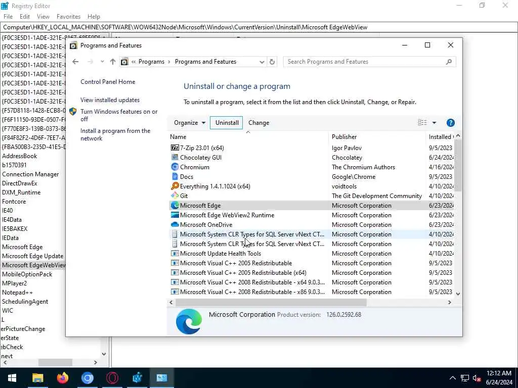Viewport: 518px width, 388px height.
Task: Click the volume muted tray icon
Action: [x=477, y=378]
